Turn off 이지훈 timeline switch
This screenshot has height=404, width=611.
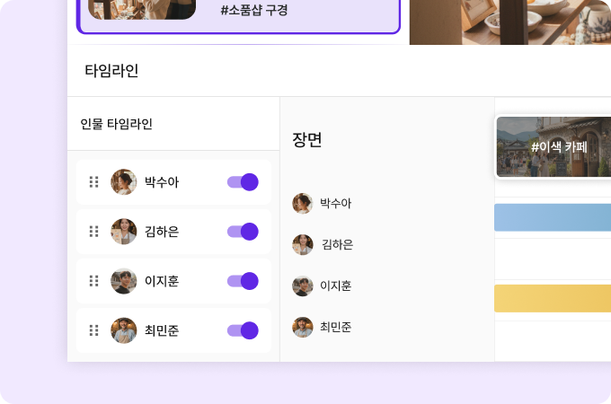[x=243, y=281]
